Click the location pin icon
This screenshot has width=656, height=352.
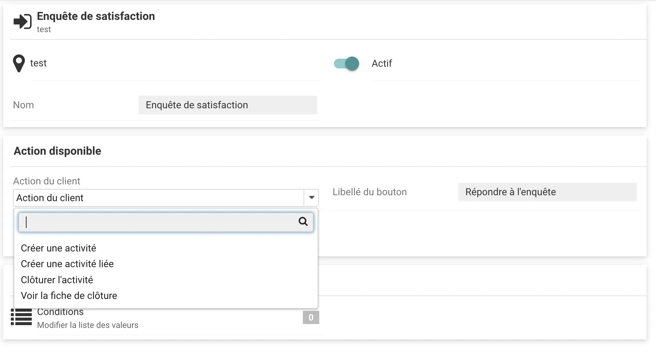point(19,63)
